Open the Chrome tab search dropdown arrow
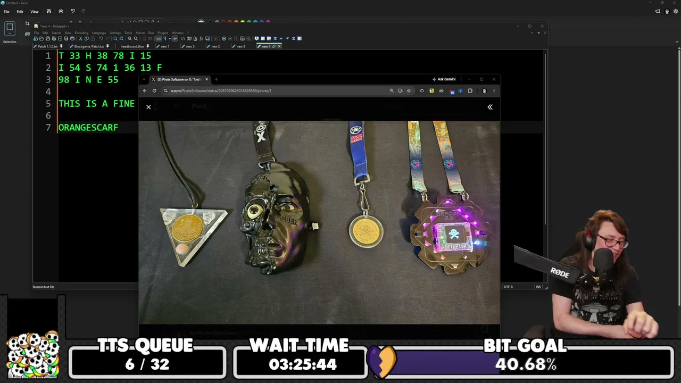Image resolution: width=681 pixels, height=383 pixels. (145, 79)
